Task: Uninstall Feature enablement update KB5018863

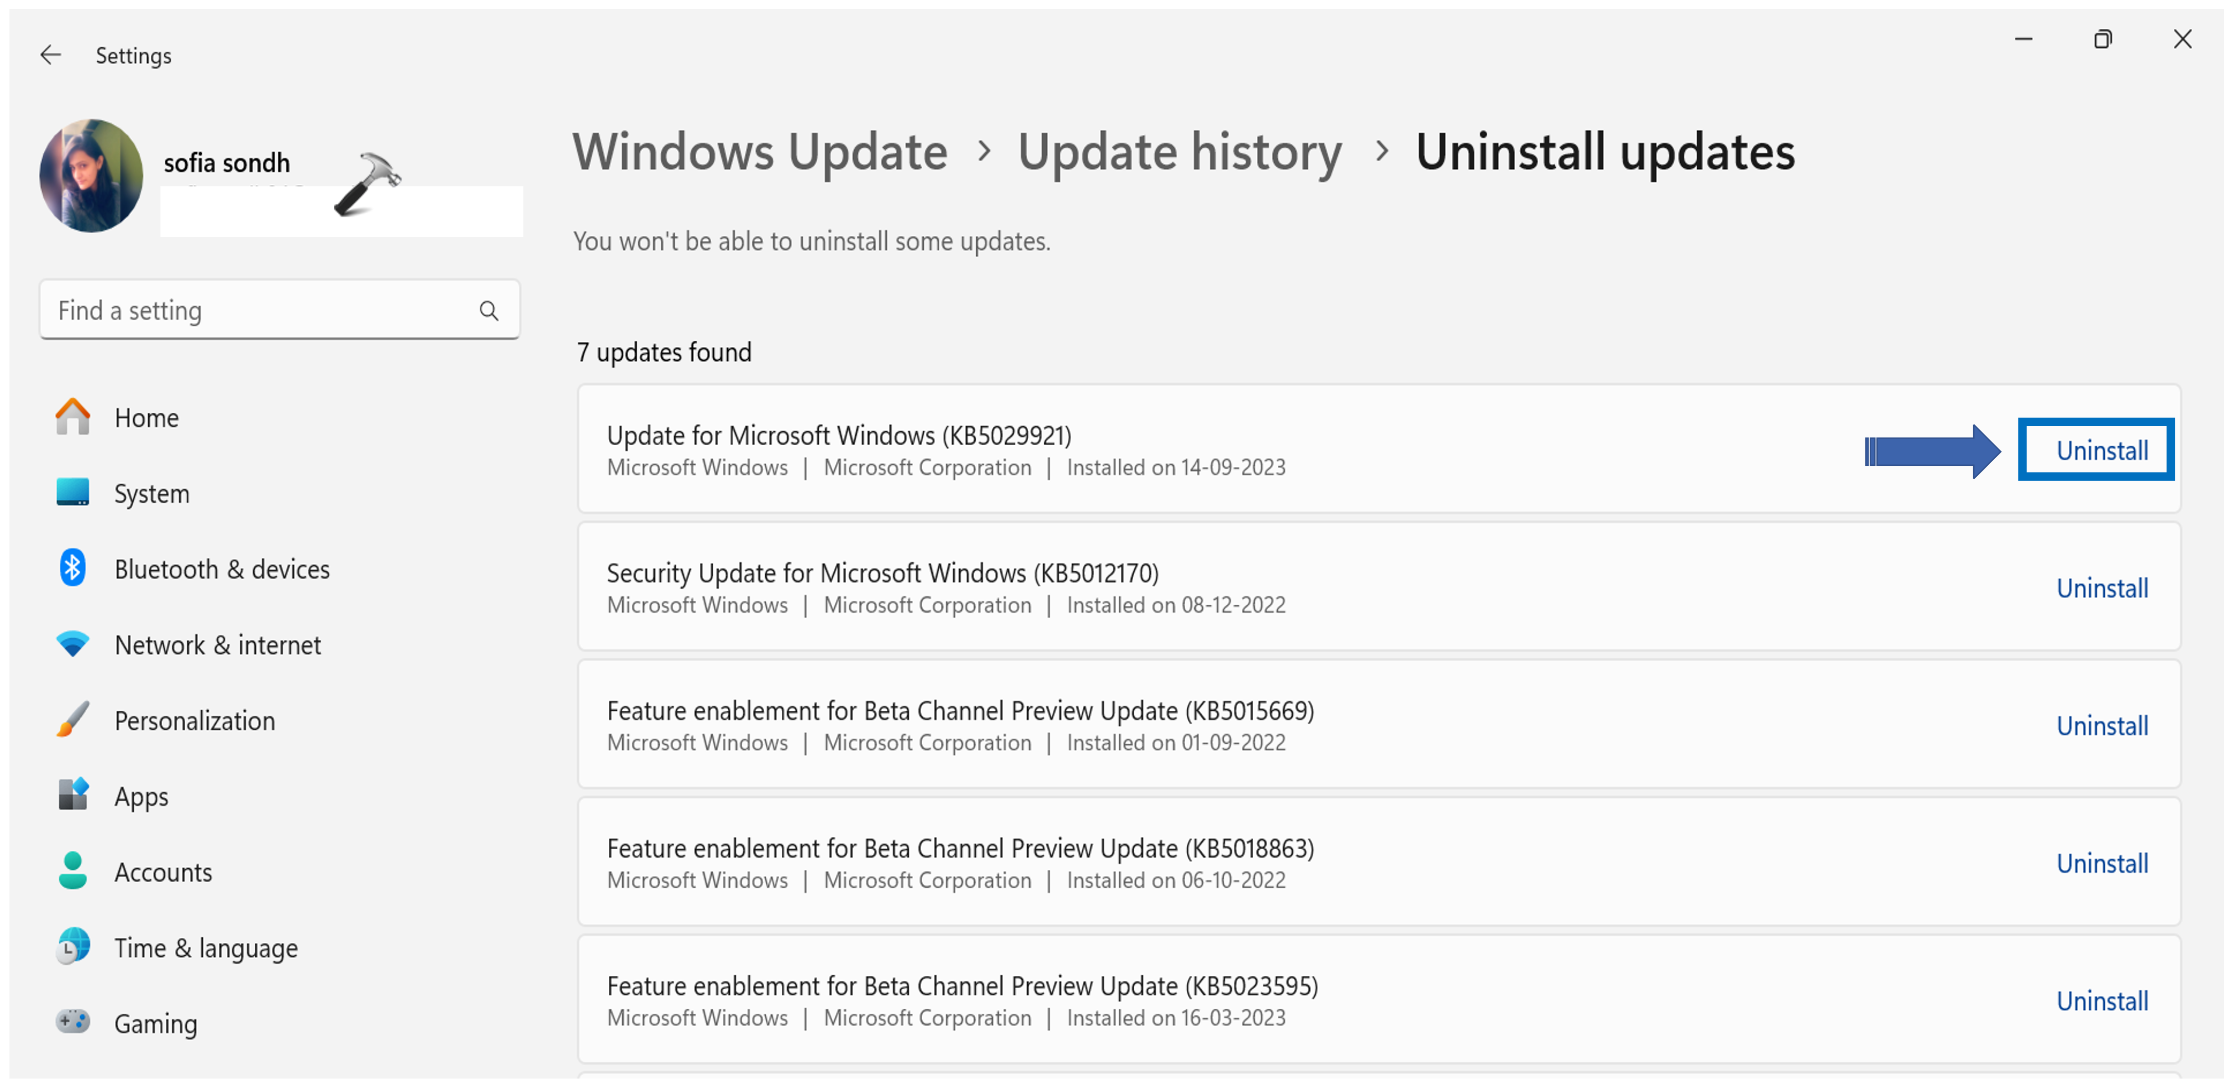Action: (2101, 864)
